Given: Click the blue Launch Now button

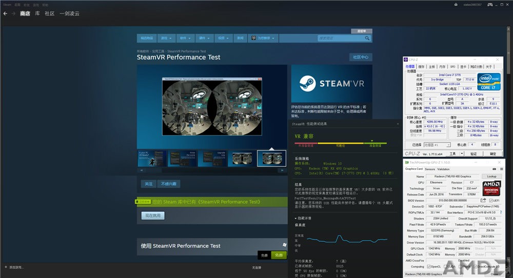Looking at the screenshot, I should pyautogui.click(x=153, y=215).
